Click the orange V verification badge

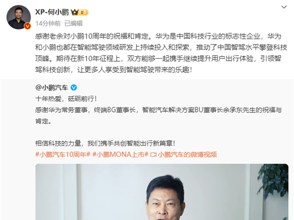27,26
